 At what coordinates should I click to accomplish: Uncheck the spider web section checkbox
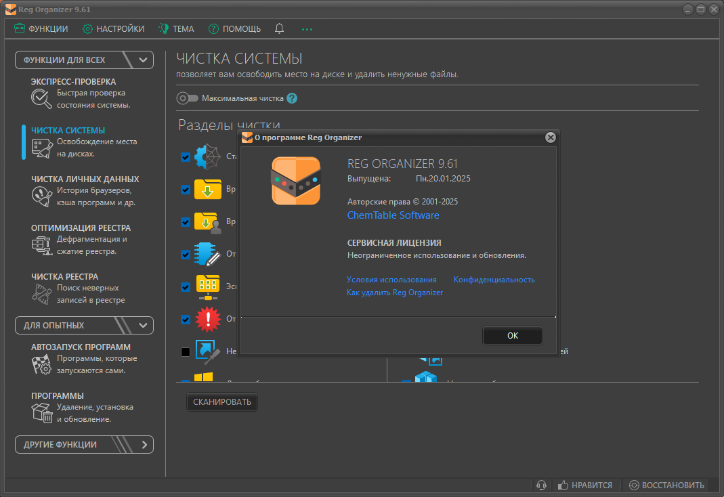pyautogui.click(x=186, y=157)
